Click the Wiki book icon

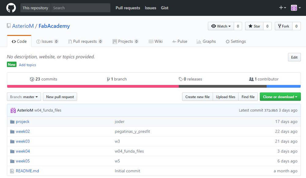[151, 42]
